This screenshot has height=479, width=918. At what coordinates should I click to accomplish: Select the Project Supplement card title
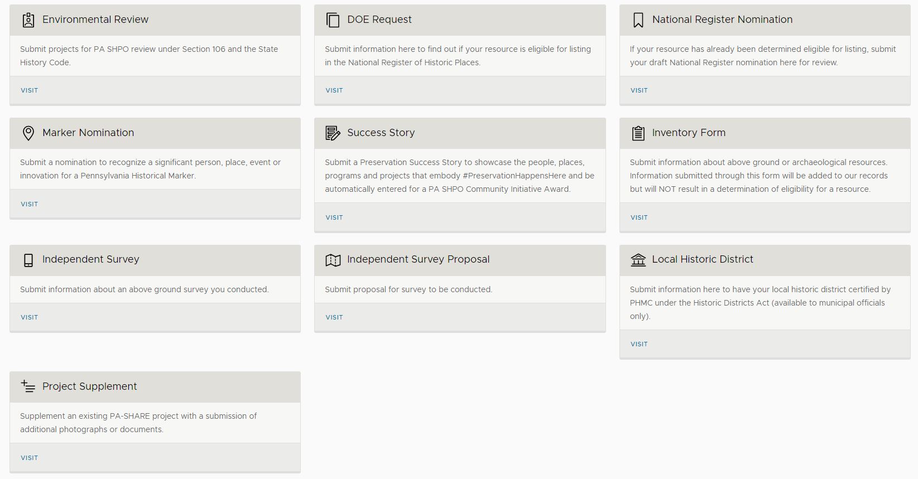click(89, 386)
